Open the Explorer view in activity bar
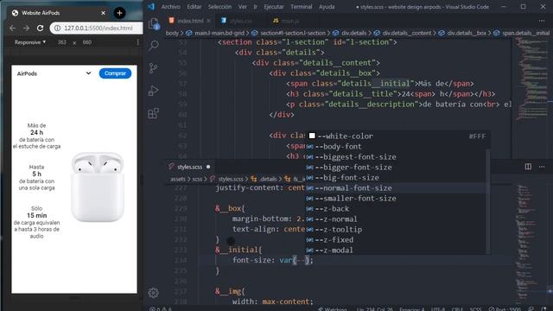The width and height of the screenshot is (553, 311). [x=154, y=23]
